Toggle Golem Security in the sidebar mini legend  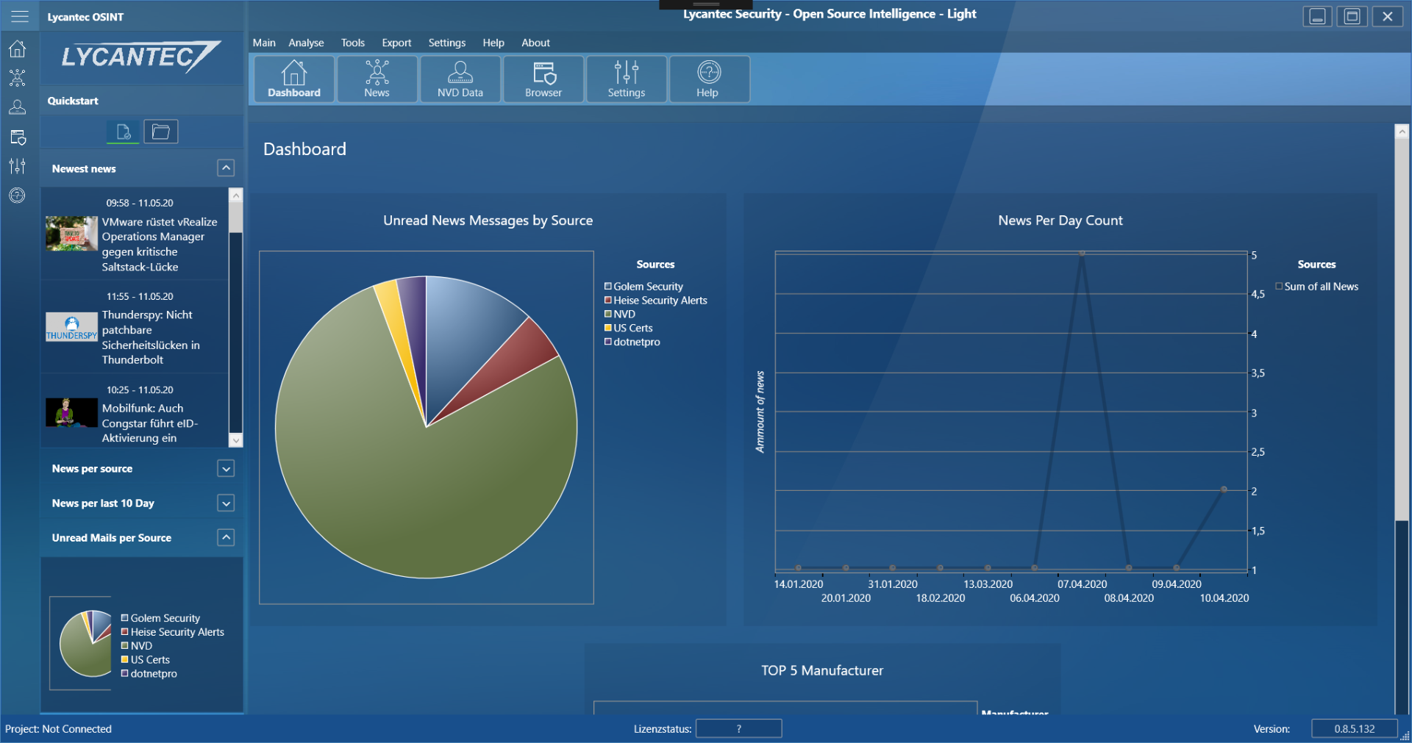[161, 618]
